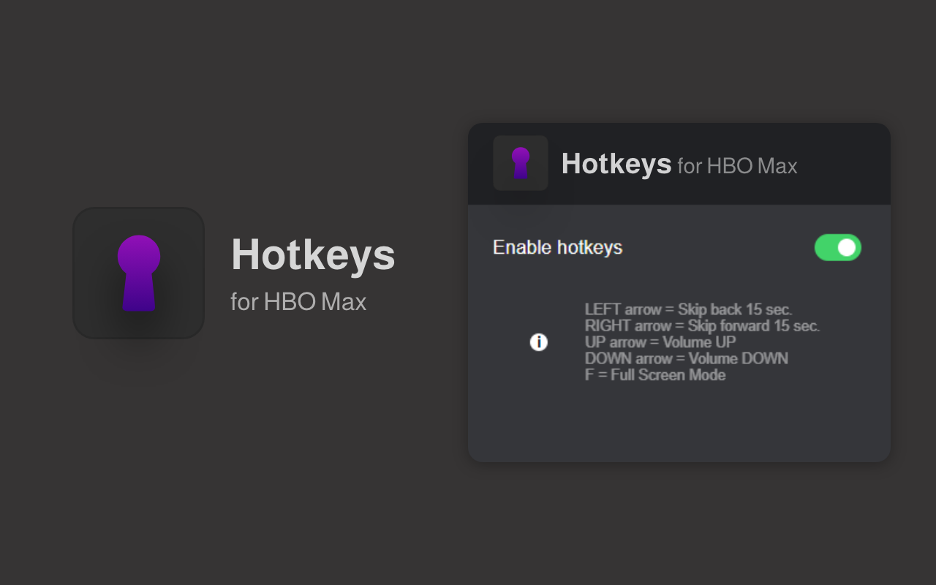Click the 'RIGHT arrow = Skip forward 15 sec.' text
This screenshot has height=585, width=936.
(x=703, y=325)
